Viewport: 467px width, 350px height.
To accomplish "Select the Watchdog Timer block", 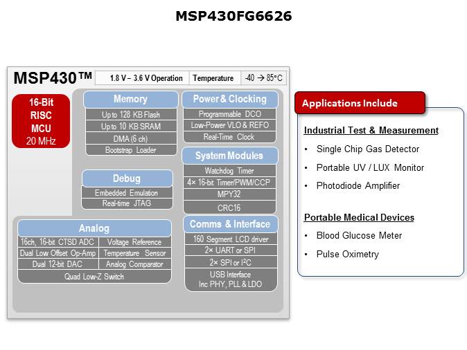I will [x=229, y=171].
